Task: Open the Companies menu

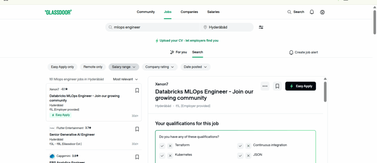Action: point(189,12)
